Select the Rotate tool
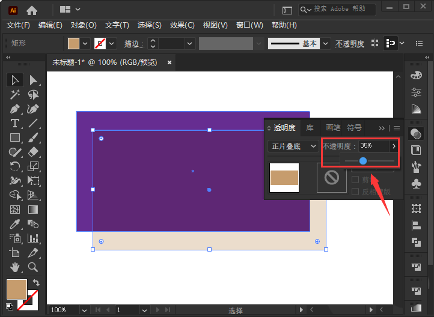This screenshot has width=434, height=317. pos(15,166)
